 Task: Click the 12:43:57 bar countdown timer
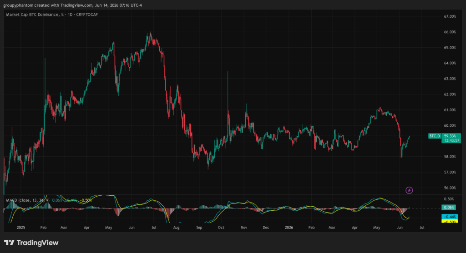tap(451, 140)
